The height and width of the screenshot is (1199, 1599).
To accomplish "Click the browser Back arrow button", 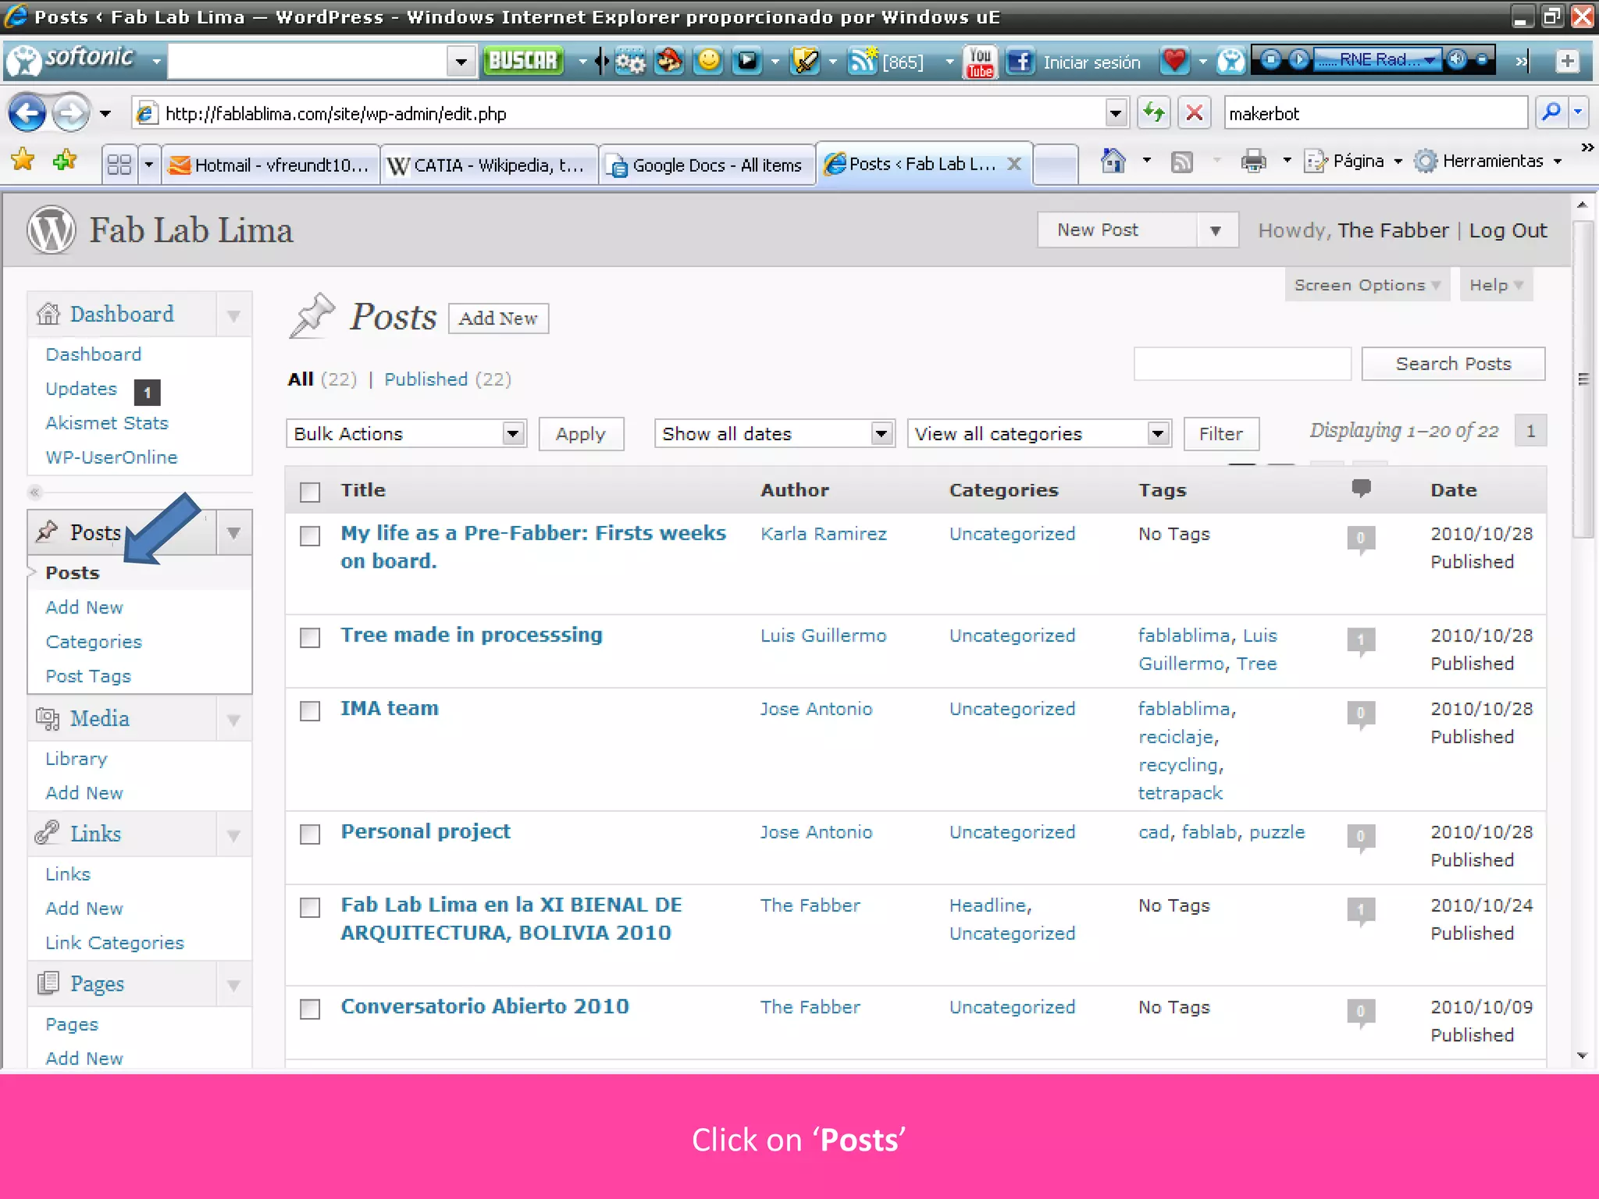I will pyautogui.click(x=27, y=114).
